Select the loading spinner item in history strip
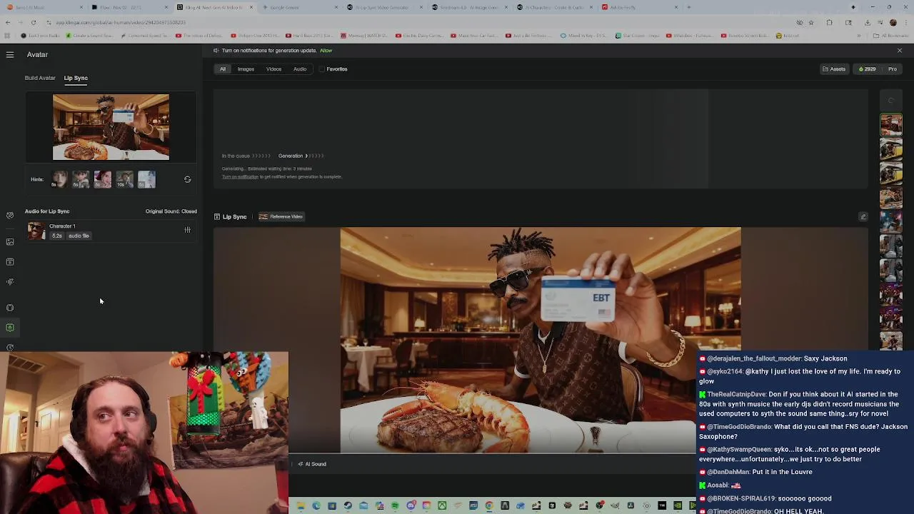 pyautogui.click(x=891, y=101)
